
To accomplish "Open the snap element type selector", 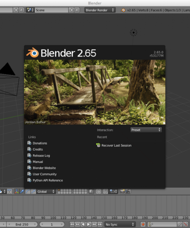I will [x=113, y=192].
